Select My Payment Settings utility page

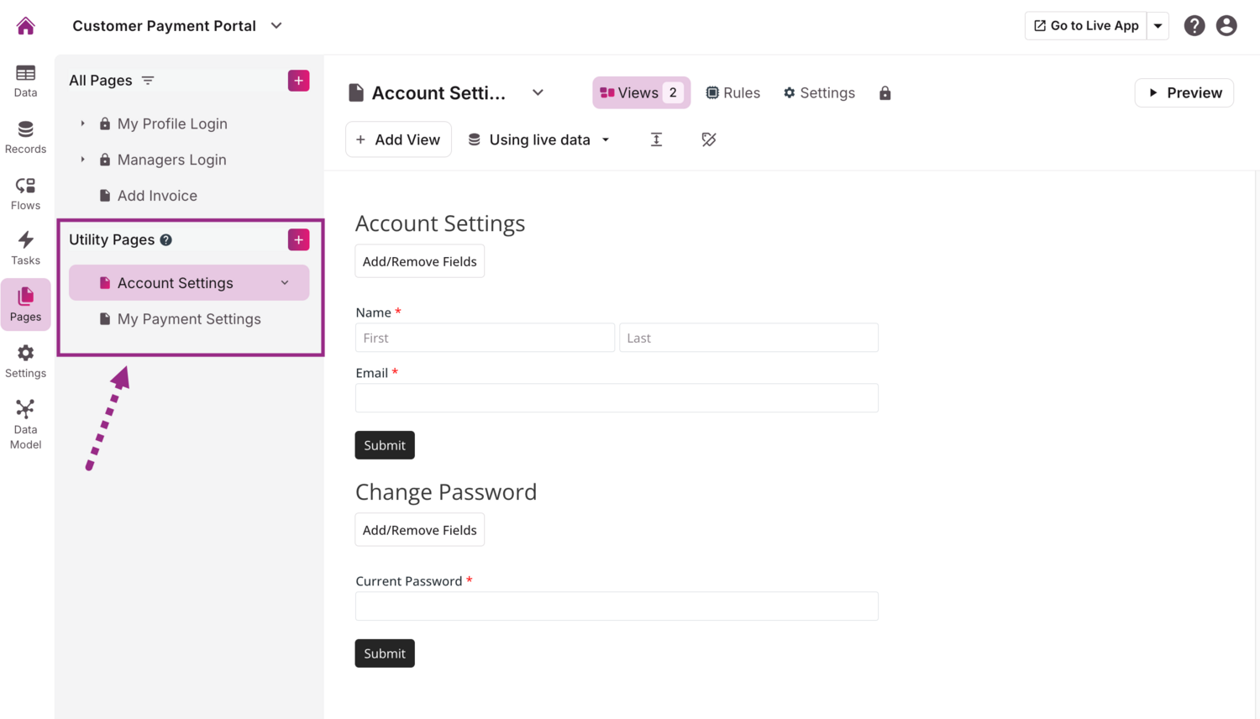point(189,319)
